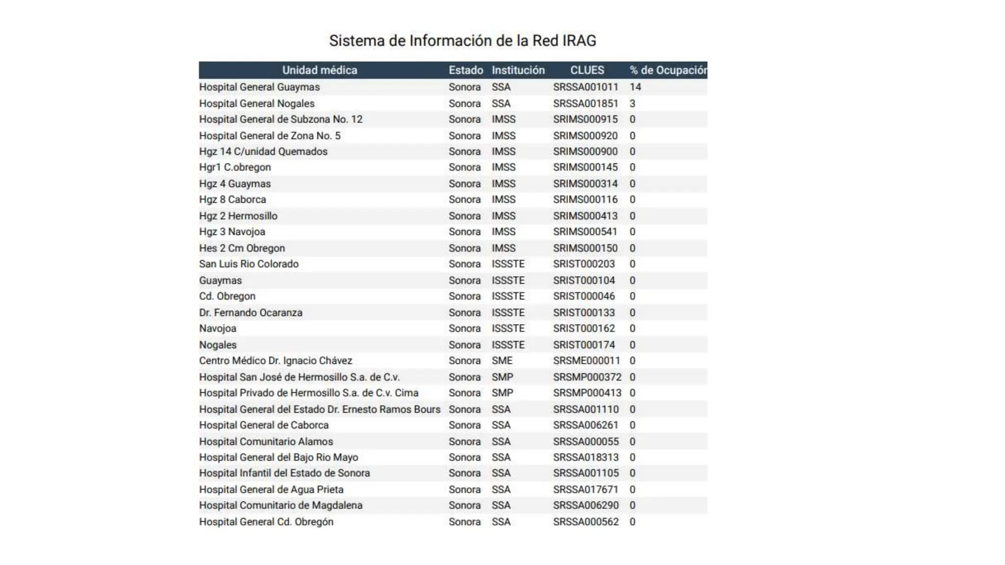Select the Hospital General Guaymas row

(x=259, y=87)
